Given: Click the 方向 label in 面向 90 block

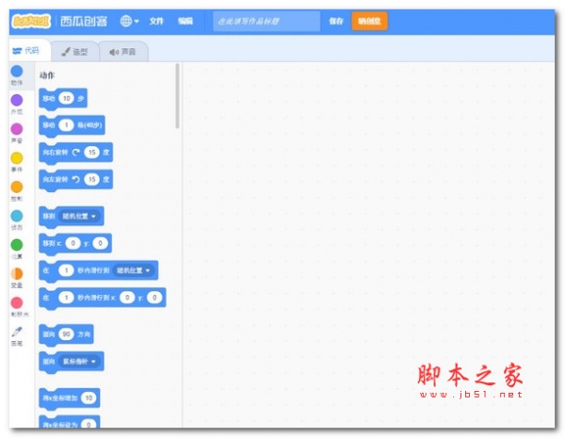Looking at the screenshot, I should click(x=84, y=334).
